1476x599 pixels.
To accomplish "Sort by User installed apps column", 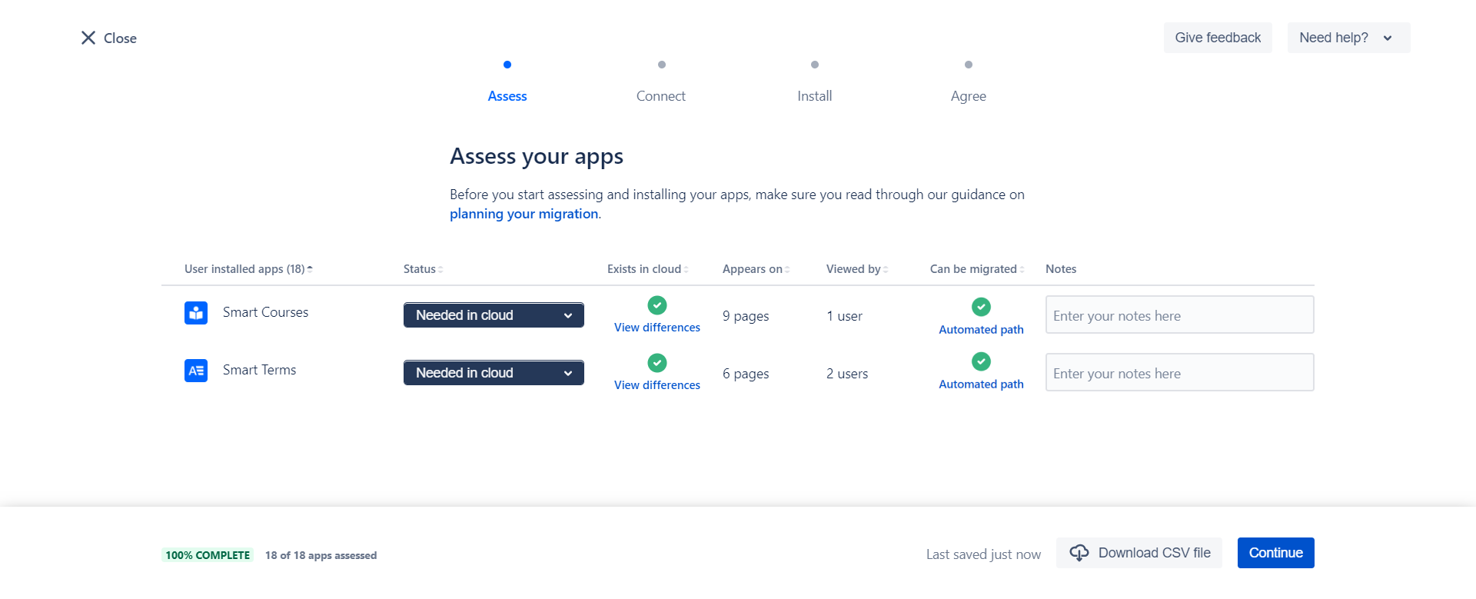I will (248, 269).
